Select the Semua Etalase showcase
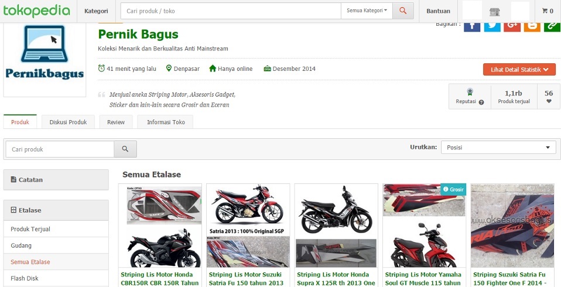561x287 pixels. point(56,262)
